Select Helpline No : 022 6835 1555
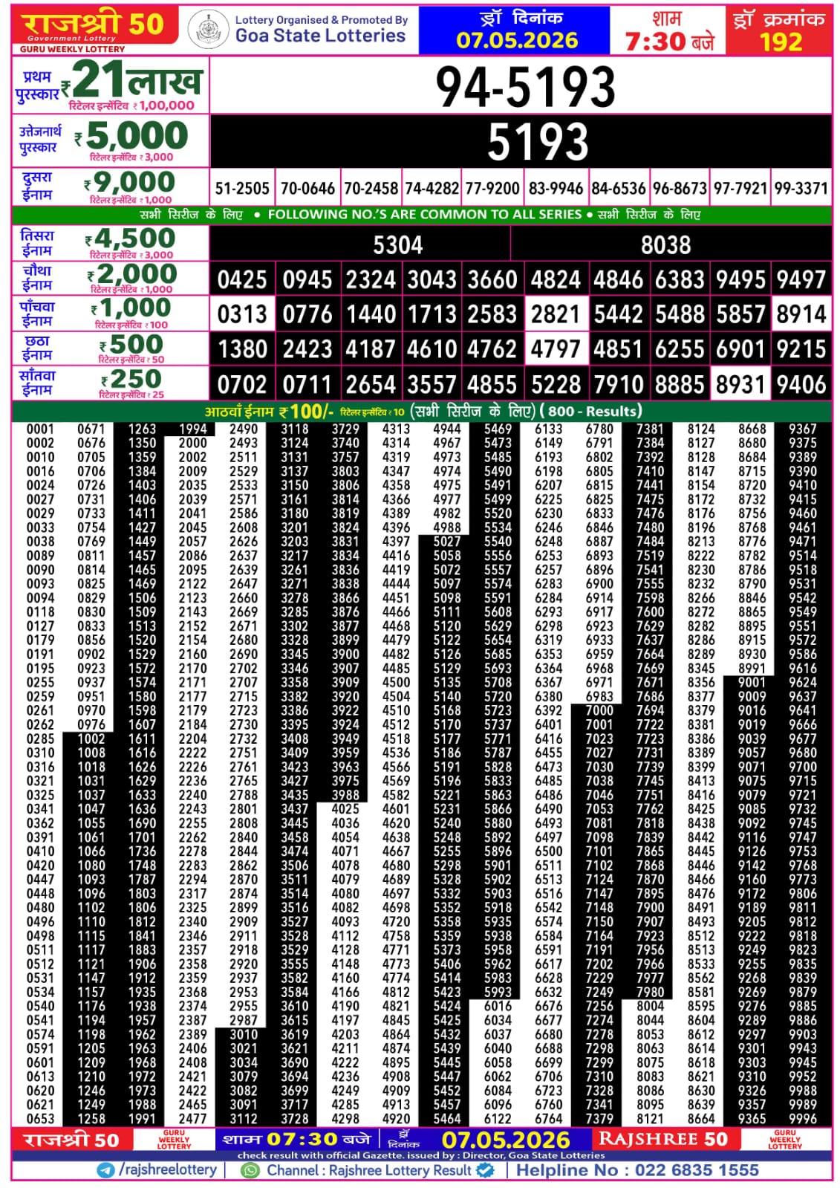Image resolution: width=840 pixels, height=1188 pixels. pos(638,1170)
